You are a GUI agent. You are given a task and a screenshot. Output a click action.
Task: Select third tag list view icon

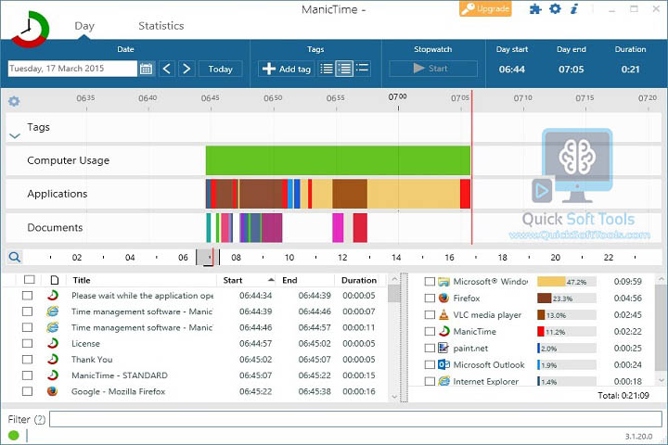coord(362,69)
